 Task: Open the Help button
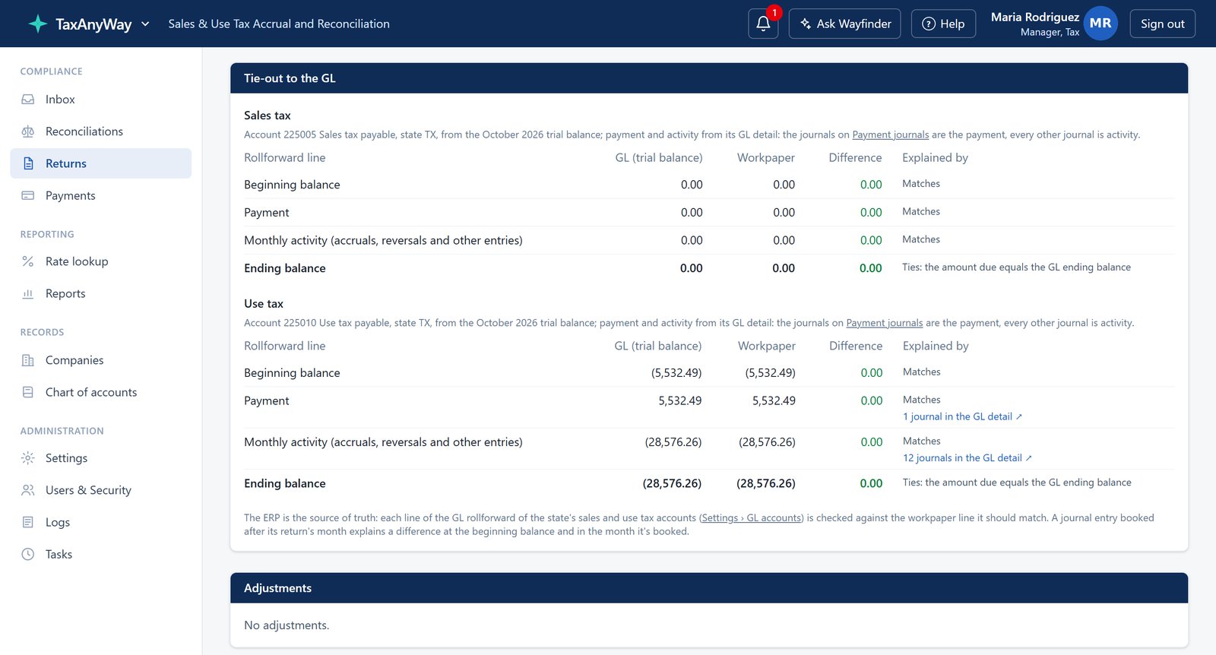click(943, 24)
